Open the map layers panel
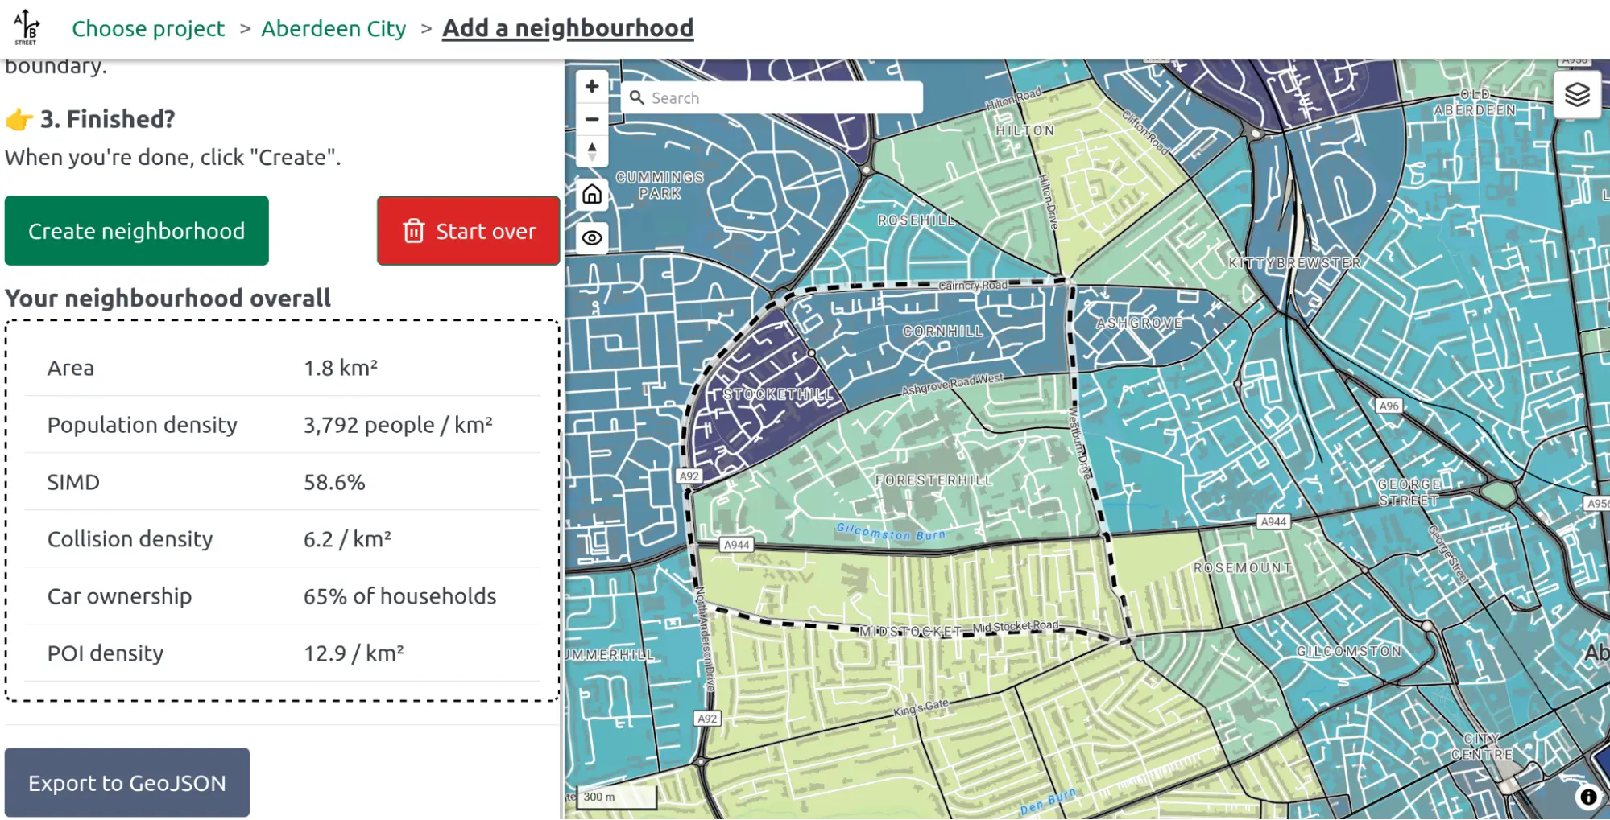Screen dimensions: 1610x820 [x=1576, y=95]
